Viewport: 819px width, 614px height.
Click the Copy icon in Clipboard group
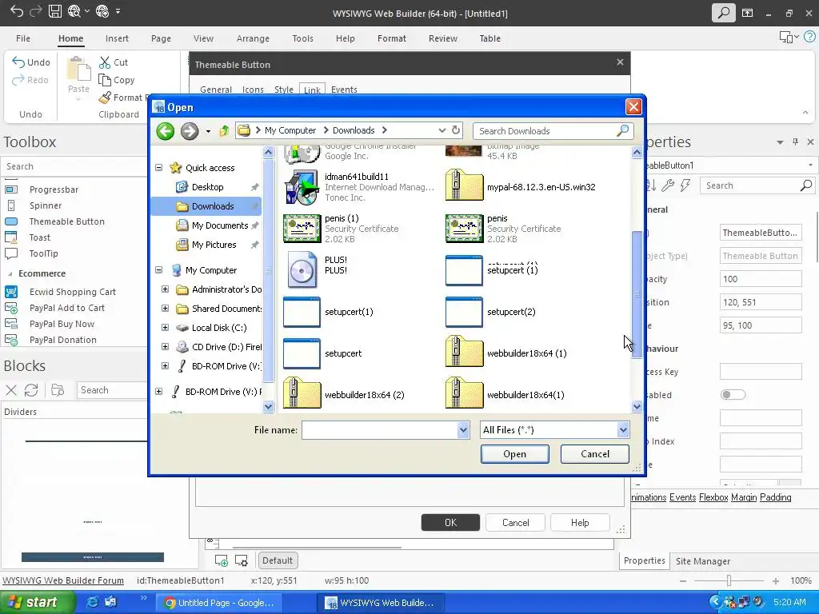(x=105, y=80)
